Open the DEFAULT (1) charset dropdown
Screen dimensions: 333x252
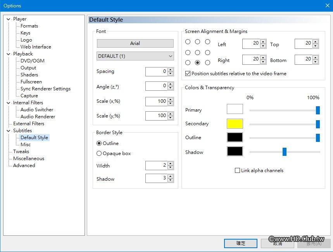coord(135,56)
